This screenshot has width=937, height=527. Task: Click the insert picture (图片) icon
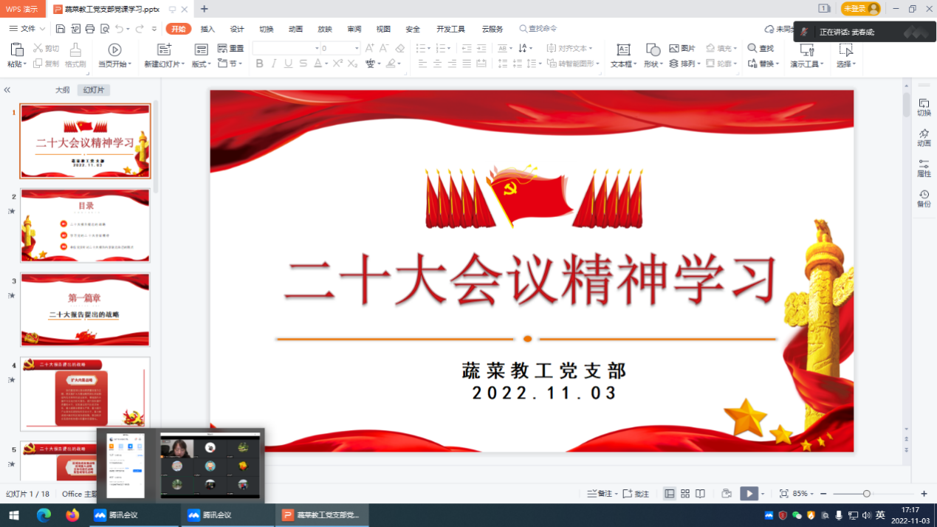(682, 48)
